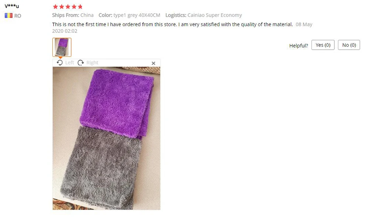Click the RO country code label

click(x=18, y=16)
